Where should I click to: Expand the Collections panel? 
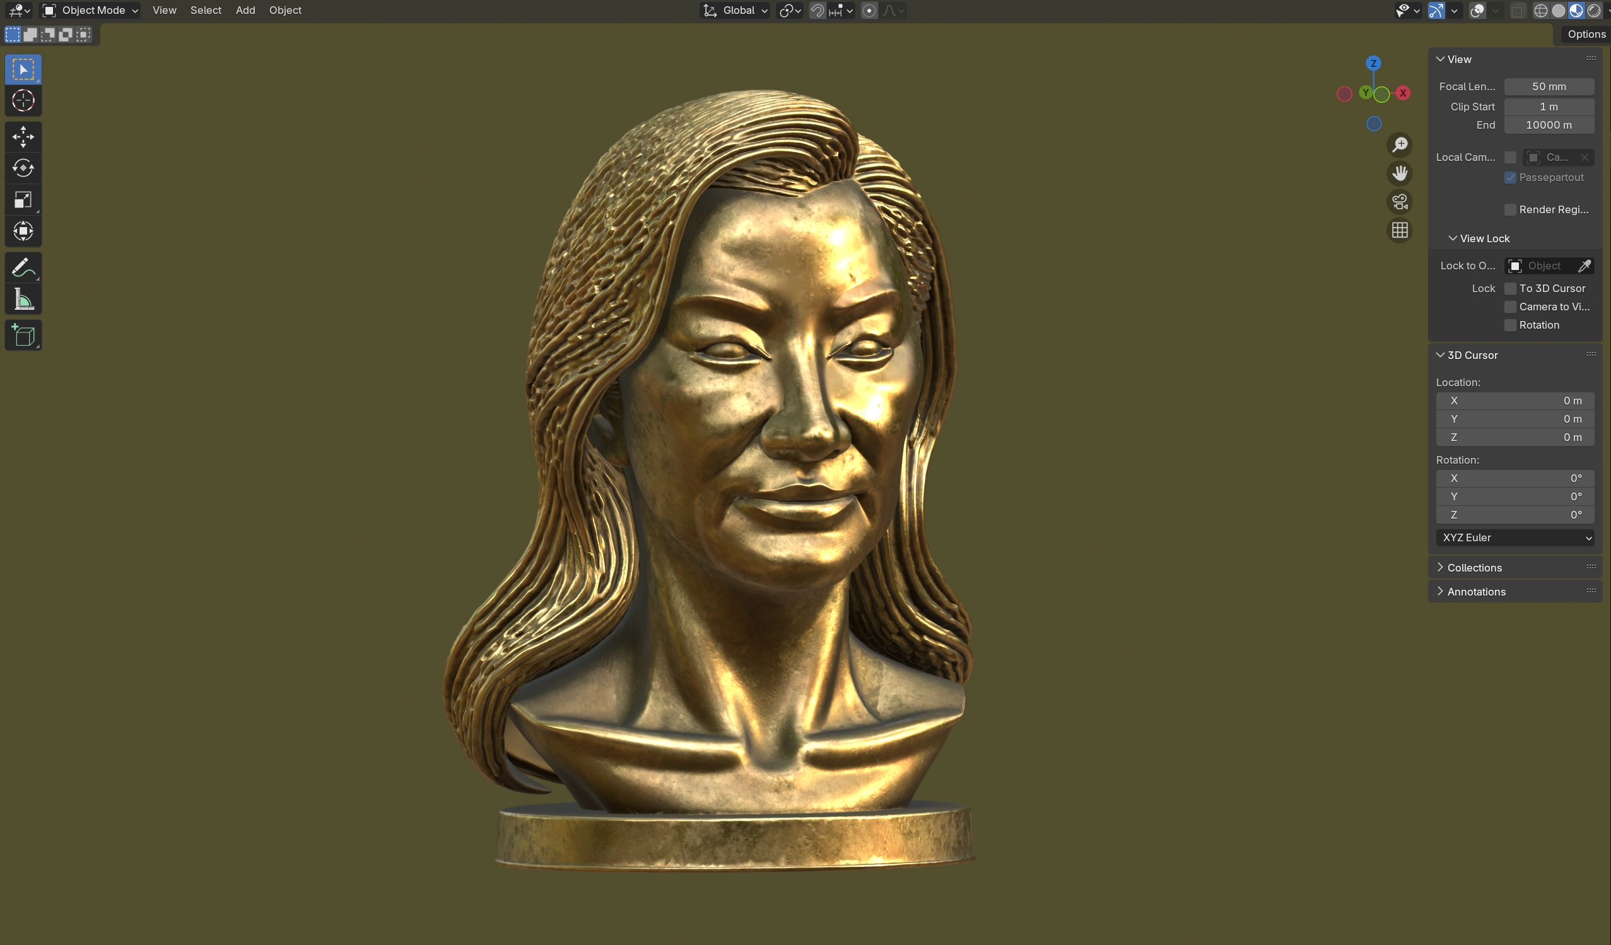click(x=1473, y=568)
